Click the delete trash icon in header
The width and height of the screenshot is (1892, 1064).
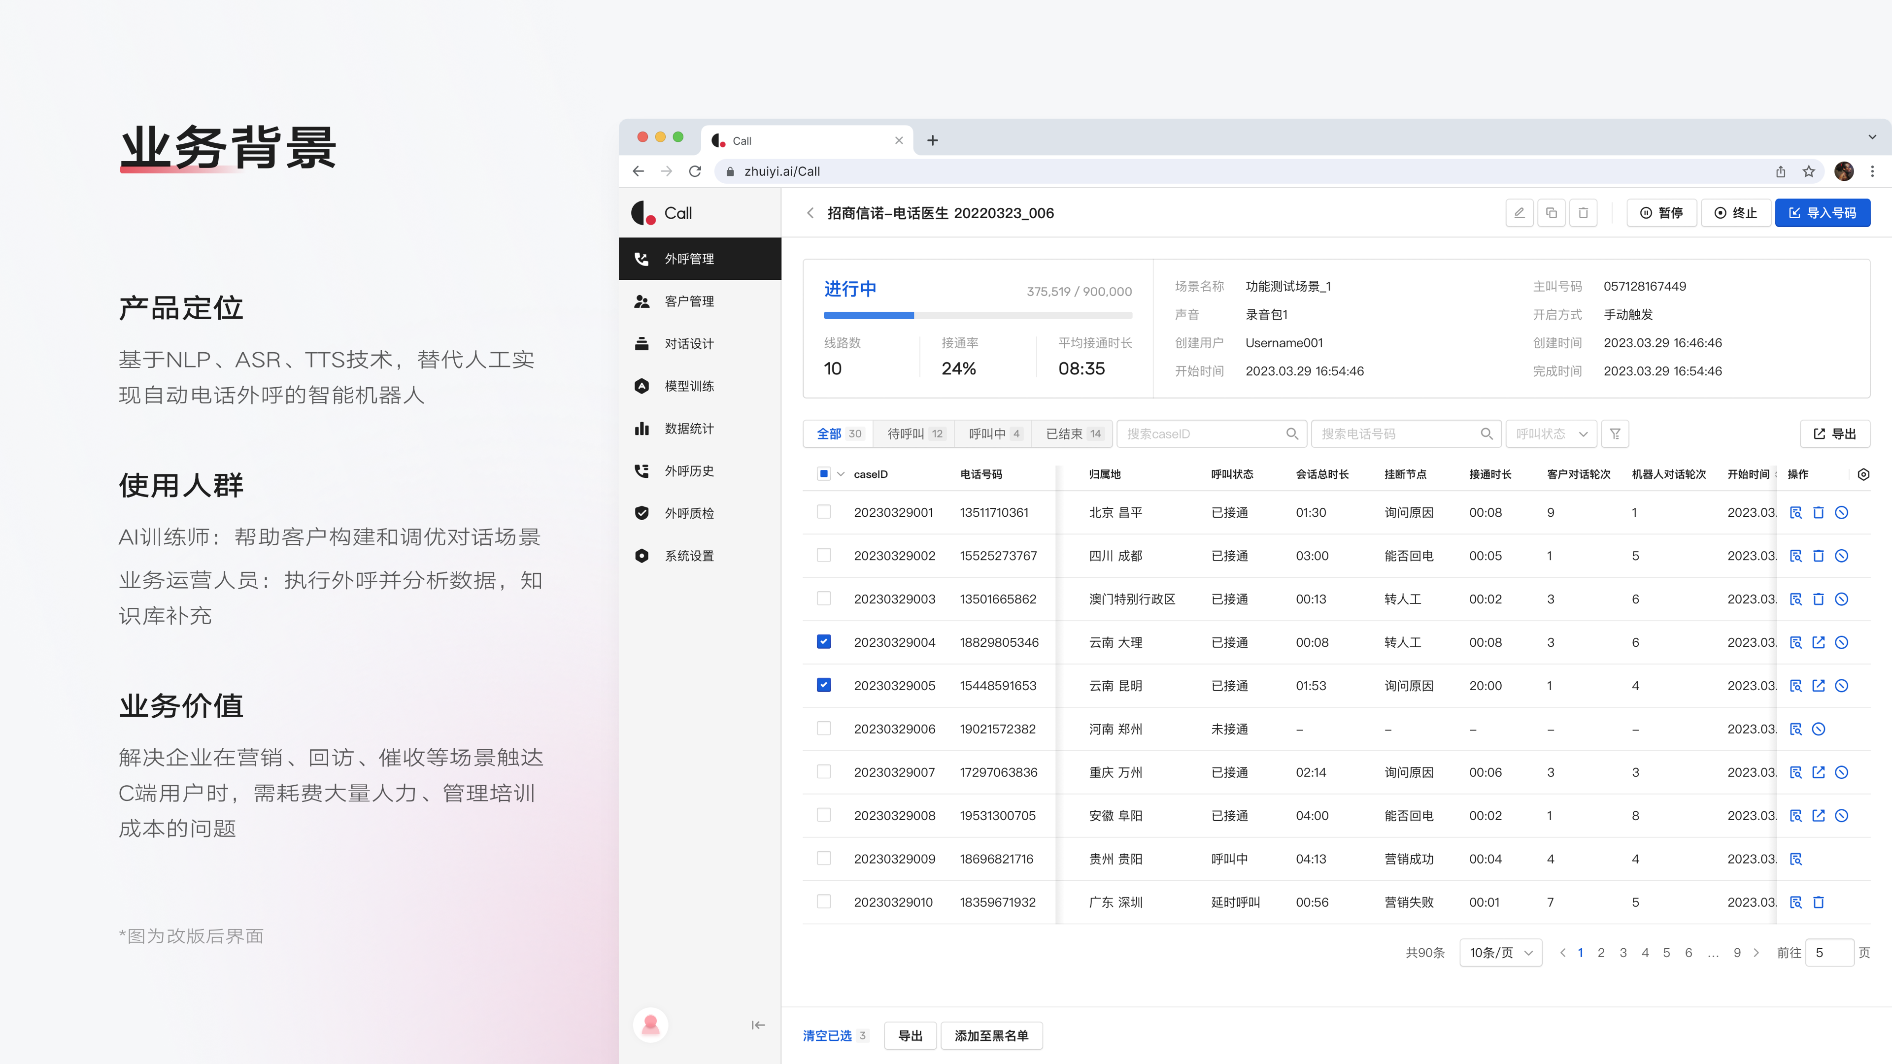pyautogui.click(x=1584, y=213)
